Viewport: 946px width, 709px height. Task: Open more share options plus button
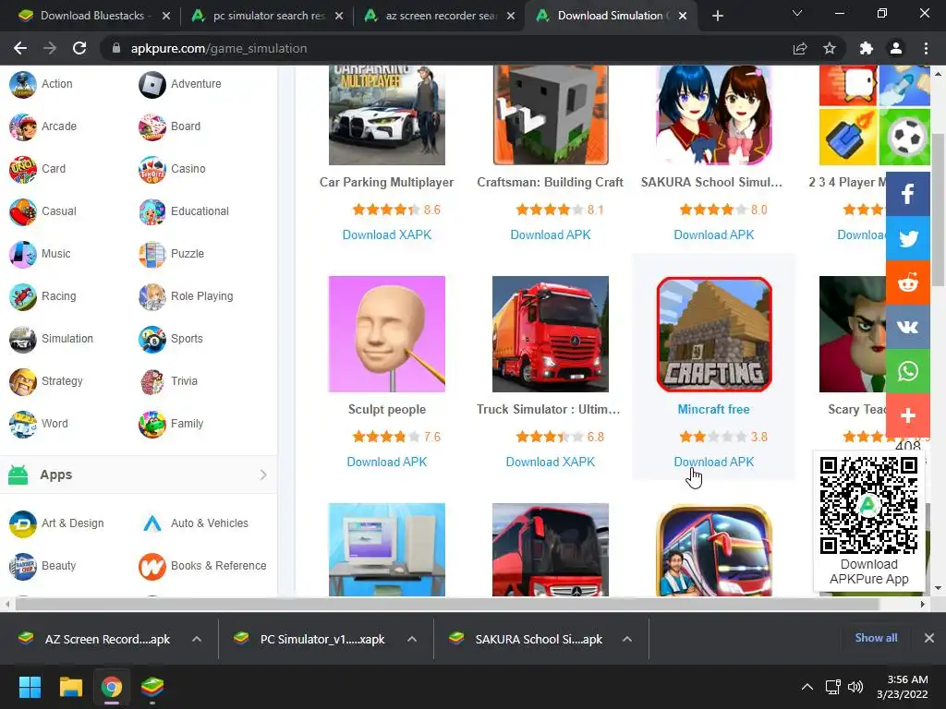click(908, 415)
